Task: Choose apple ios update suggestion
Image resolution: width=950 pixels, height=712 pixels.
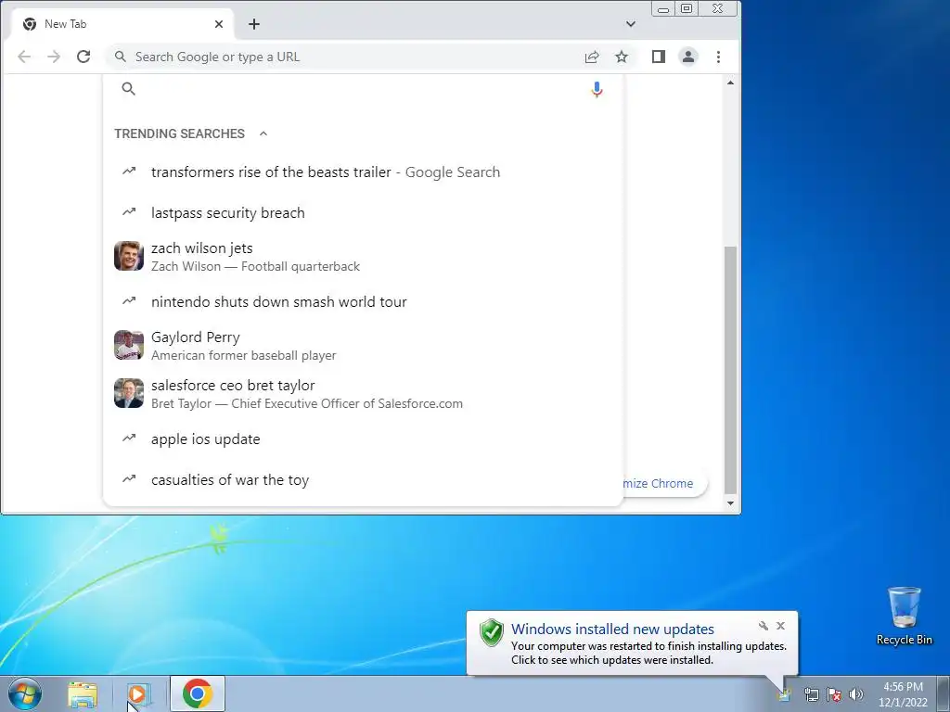Action: (x=363, y=439)
